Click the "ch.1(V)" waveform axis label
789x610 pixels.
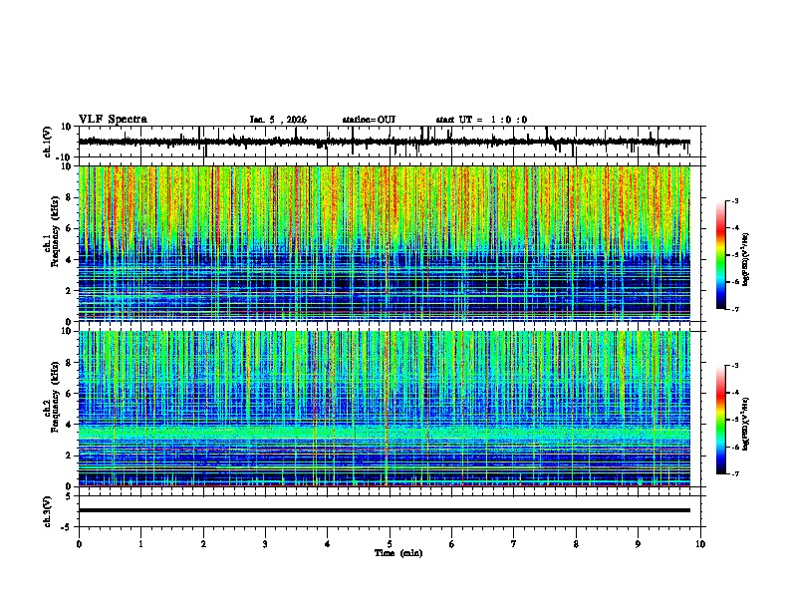tap(48, 142)
